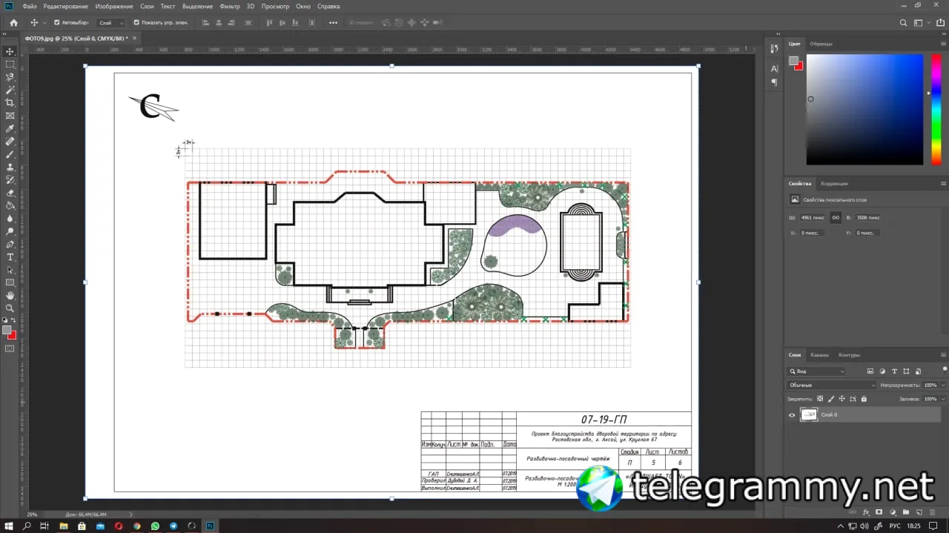Image resolution: width=949 pixels, height=533 pixels.
Task: Open the Непрозрачность opacity slider arrow
Action: click(x=944, y=385)
